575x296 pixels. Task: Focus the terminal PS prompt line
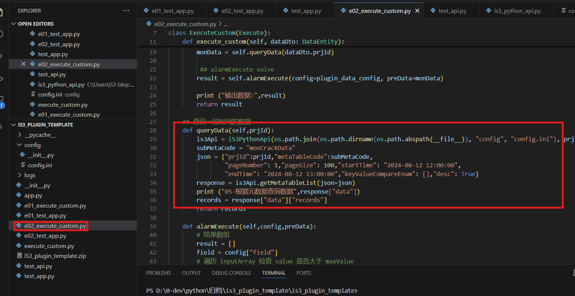coord(252,291)
